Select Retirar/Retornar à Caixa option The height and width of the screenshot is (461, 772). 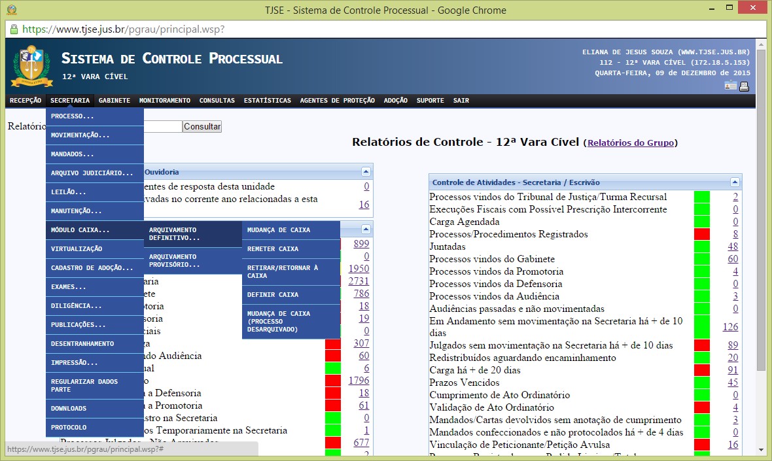290,272
